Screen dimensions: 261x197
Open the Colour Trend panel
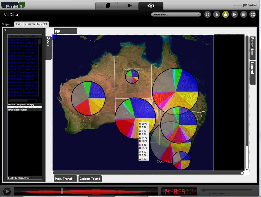coord(90,179)
